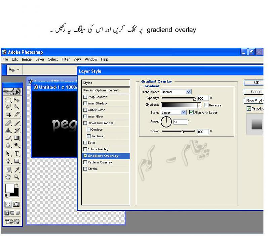This screenshot has height=243, width=269.
Task: Select the Zoom magnifier tool
Action: tap(16, 177)
